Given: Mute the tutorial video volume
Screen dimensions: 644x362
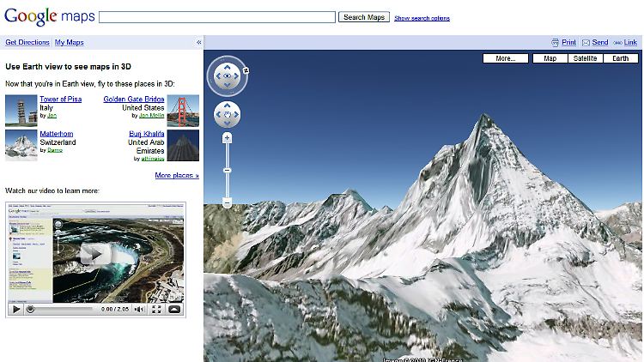Looking at the screenshot, I should [x=139, y=309].
